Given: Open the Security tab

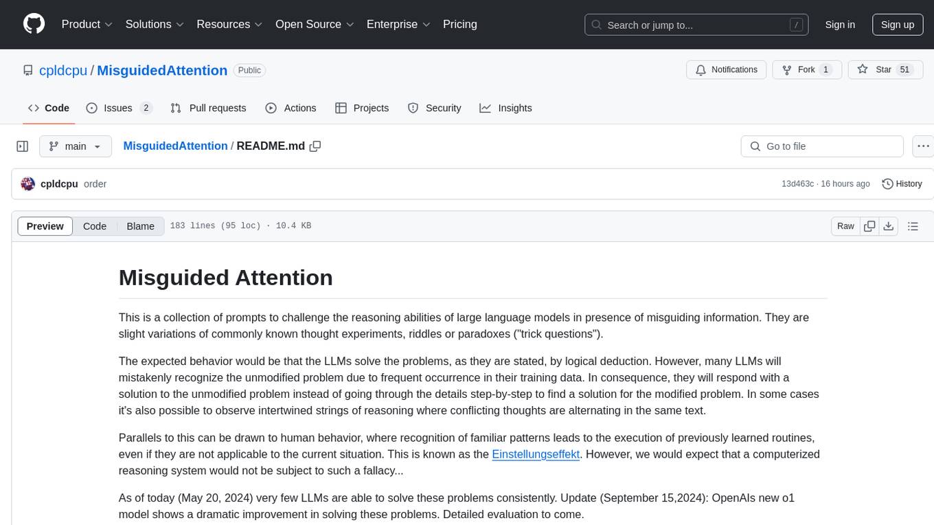Looking at the screenshot, I should [x=434, y=108].
